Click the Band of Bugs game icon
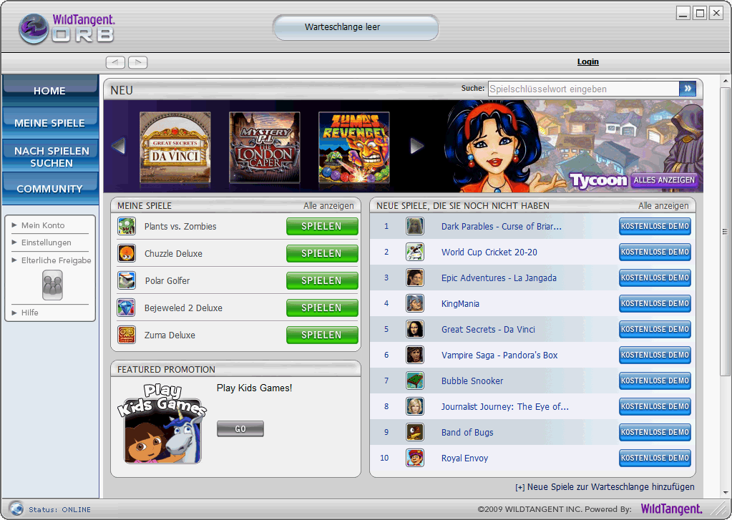This screenshot has width=732, height=520. pos(414,432)
